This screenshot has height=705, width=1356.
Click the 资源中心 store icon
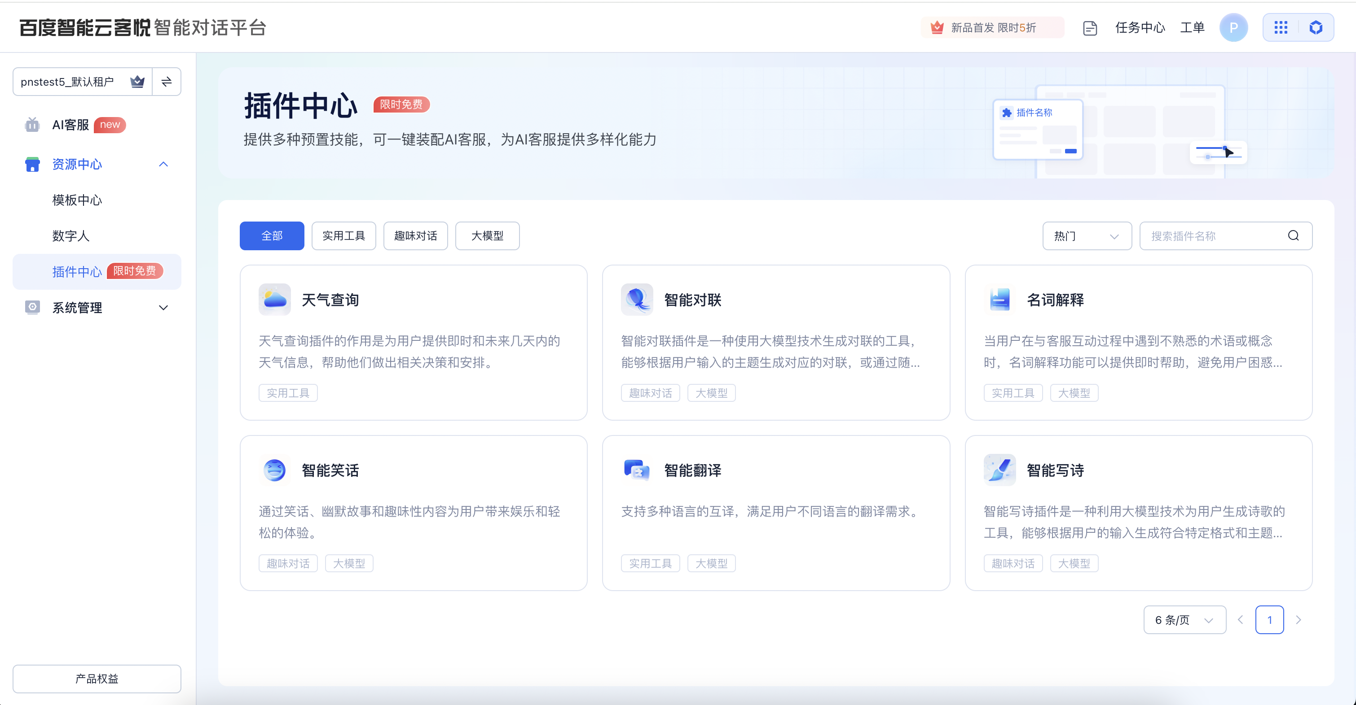click(x=32, y=164)
